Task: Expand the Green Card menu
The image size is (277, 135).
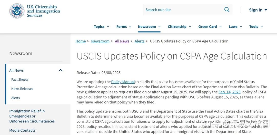Action: click(x=210, y=27)
